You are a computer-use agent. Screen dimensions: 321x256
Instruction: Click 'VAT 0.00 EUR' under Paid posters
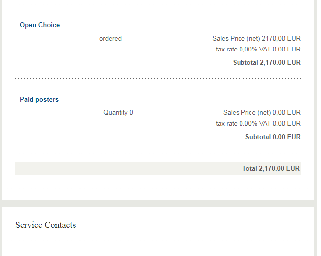pyautogui.click(x=280, y=123)
